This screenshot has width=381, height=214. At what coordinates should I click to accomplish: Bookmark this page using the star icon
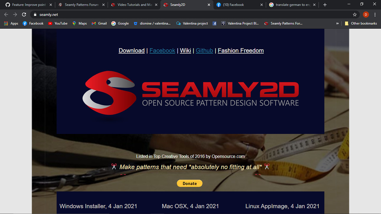354,14
